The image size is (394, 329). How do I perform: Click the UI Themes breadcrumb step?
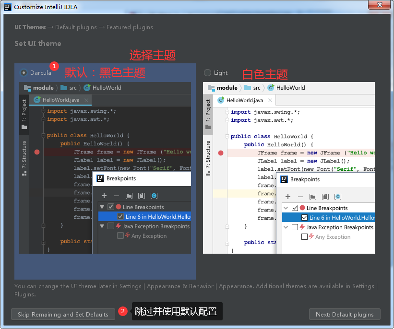pos(30,27)
